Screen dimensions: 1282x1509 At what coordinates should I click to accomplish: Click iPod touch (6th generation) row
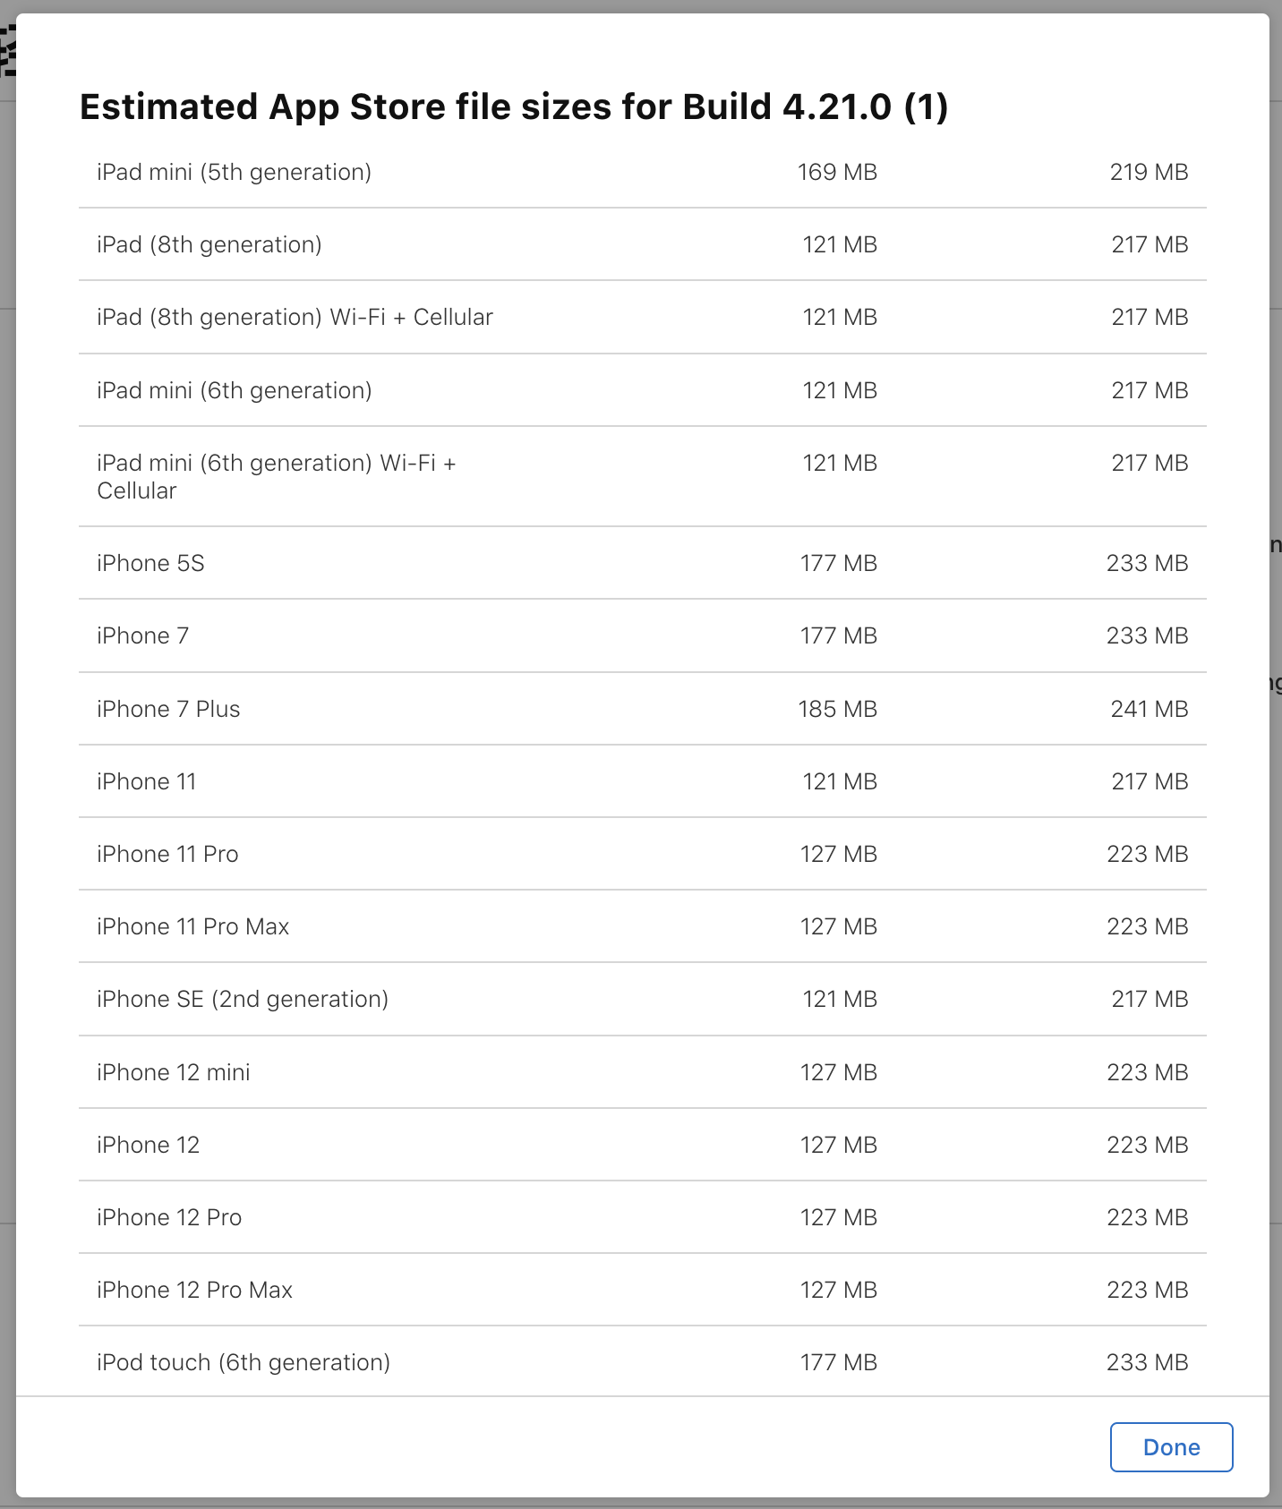pyautogui.click(x=243, y=1362)
